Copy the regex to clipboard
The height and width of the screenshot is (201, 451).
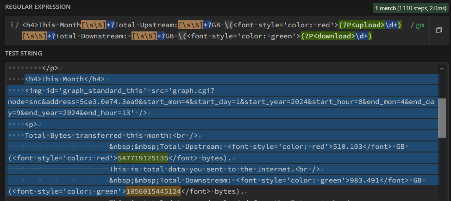click(x=438, y=30)
